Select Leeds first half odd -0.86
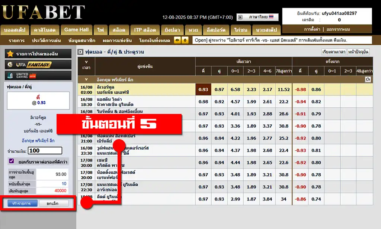This screenshot has width=381, height=229. 300,199
